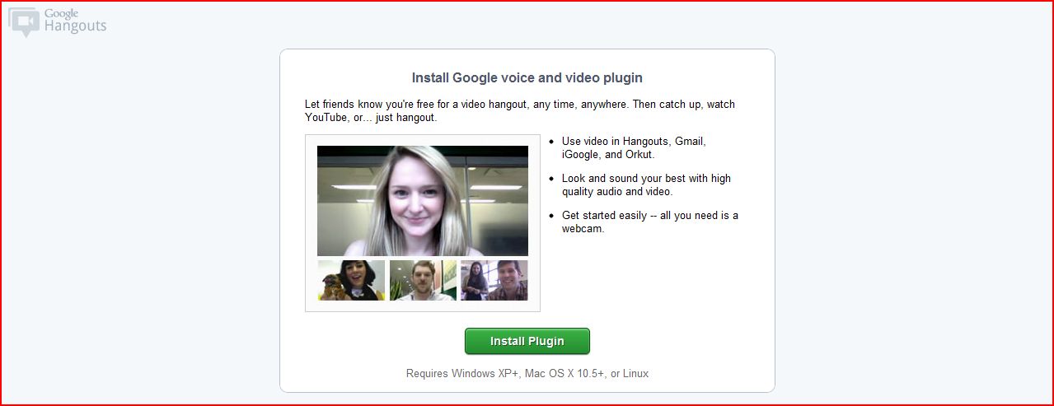
Task: Click the text "Use video in Hangouts, Gmail,"
Action: point(634,142)
